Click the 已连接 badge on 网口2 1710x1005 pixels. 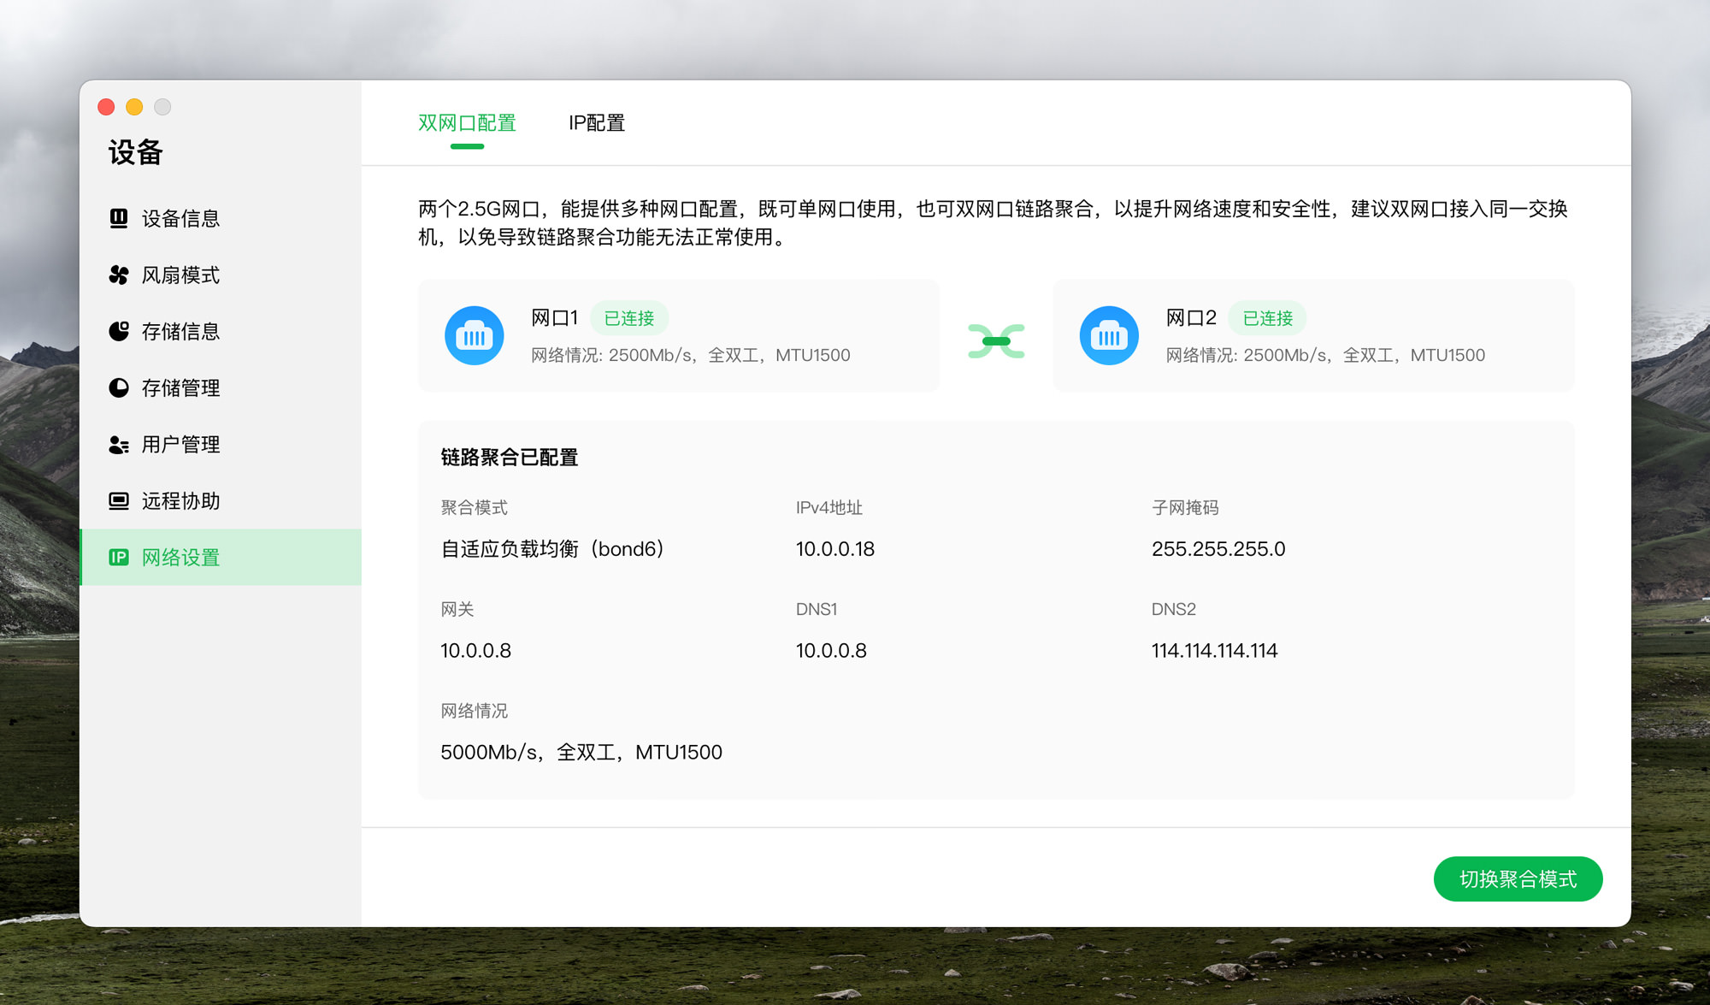point(1267,318)
